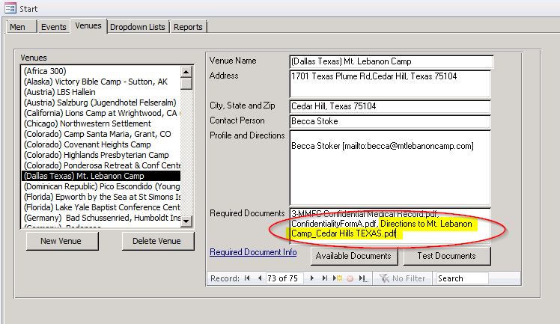
Task: Click the record number box 73 of 75
Action: pos(284,278)
